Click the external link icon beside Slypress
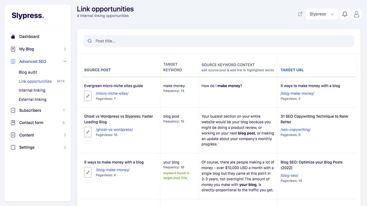367x206 pixels. tap(300, 14)
